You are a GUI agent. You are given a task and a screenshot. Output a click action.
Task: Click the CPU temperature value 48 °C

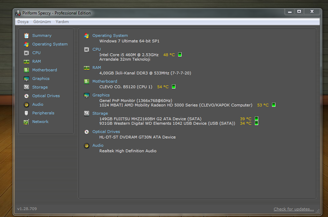[x=169, y=55]
